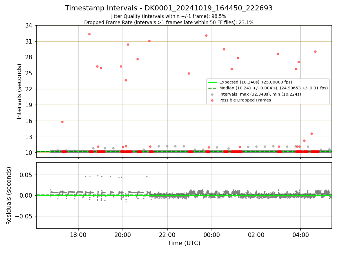Click the '04:00' x-axis tick label
Viewport: 338px width, 253px height.
click(x=301, y=235)
